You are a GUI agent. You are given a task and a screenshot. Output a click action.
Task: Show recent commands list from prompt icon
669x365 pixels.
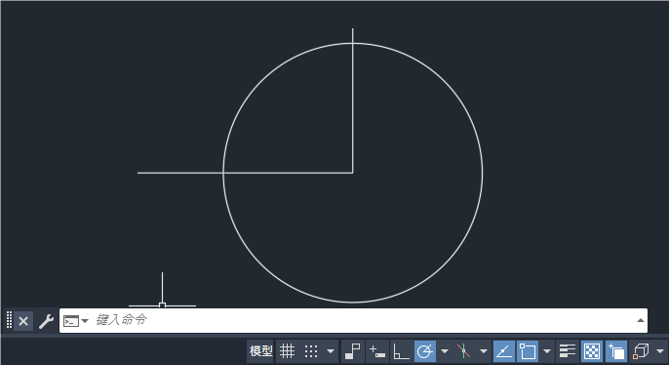[75, 321]
